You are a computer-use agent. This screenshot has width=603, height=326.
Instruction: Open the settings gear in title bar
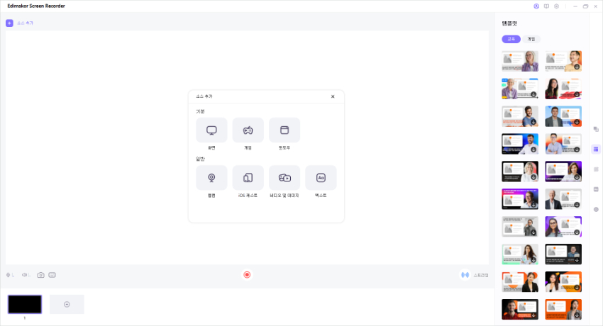point(556,6)
